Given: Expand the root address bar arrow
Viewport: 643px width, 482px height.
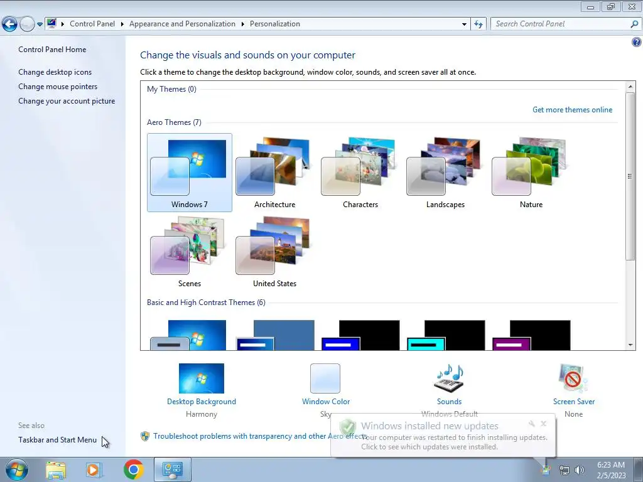Looking at the screenshot, I should click(63, 24).
